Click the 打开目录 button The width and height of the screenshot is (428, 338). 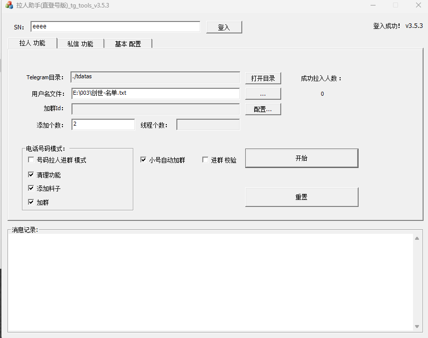(263, 78)
